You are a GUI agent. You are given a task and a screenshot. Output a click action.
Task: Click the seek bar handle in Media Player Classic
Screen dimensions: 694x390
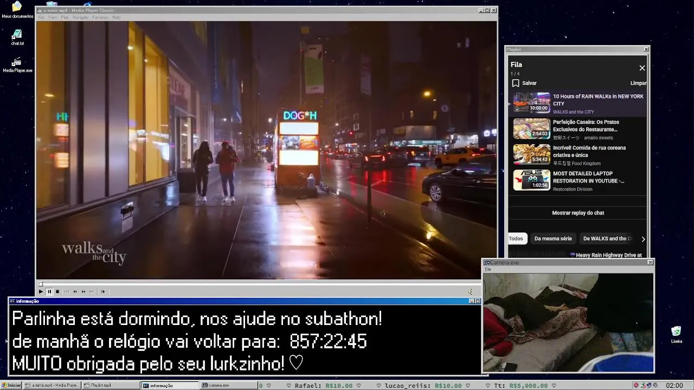pos(40,283)
